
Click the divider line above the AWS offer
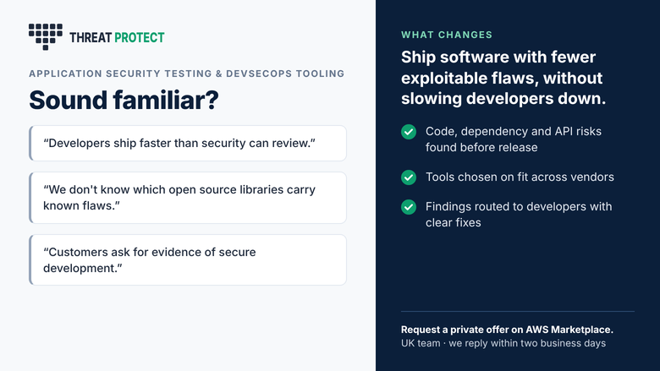tap(518, 311)
